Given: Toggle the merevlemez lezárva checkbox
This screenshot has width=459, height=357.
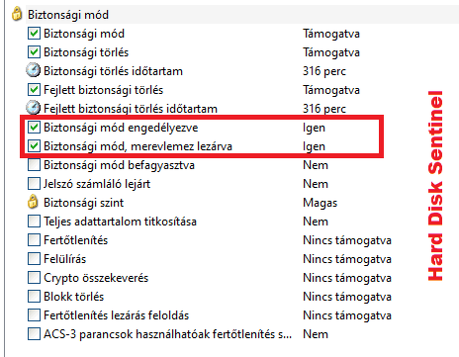Looking at the screenshot, I should [x=34, y=146].
